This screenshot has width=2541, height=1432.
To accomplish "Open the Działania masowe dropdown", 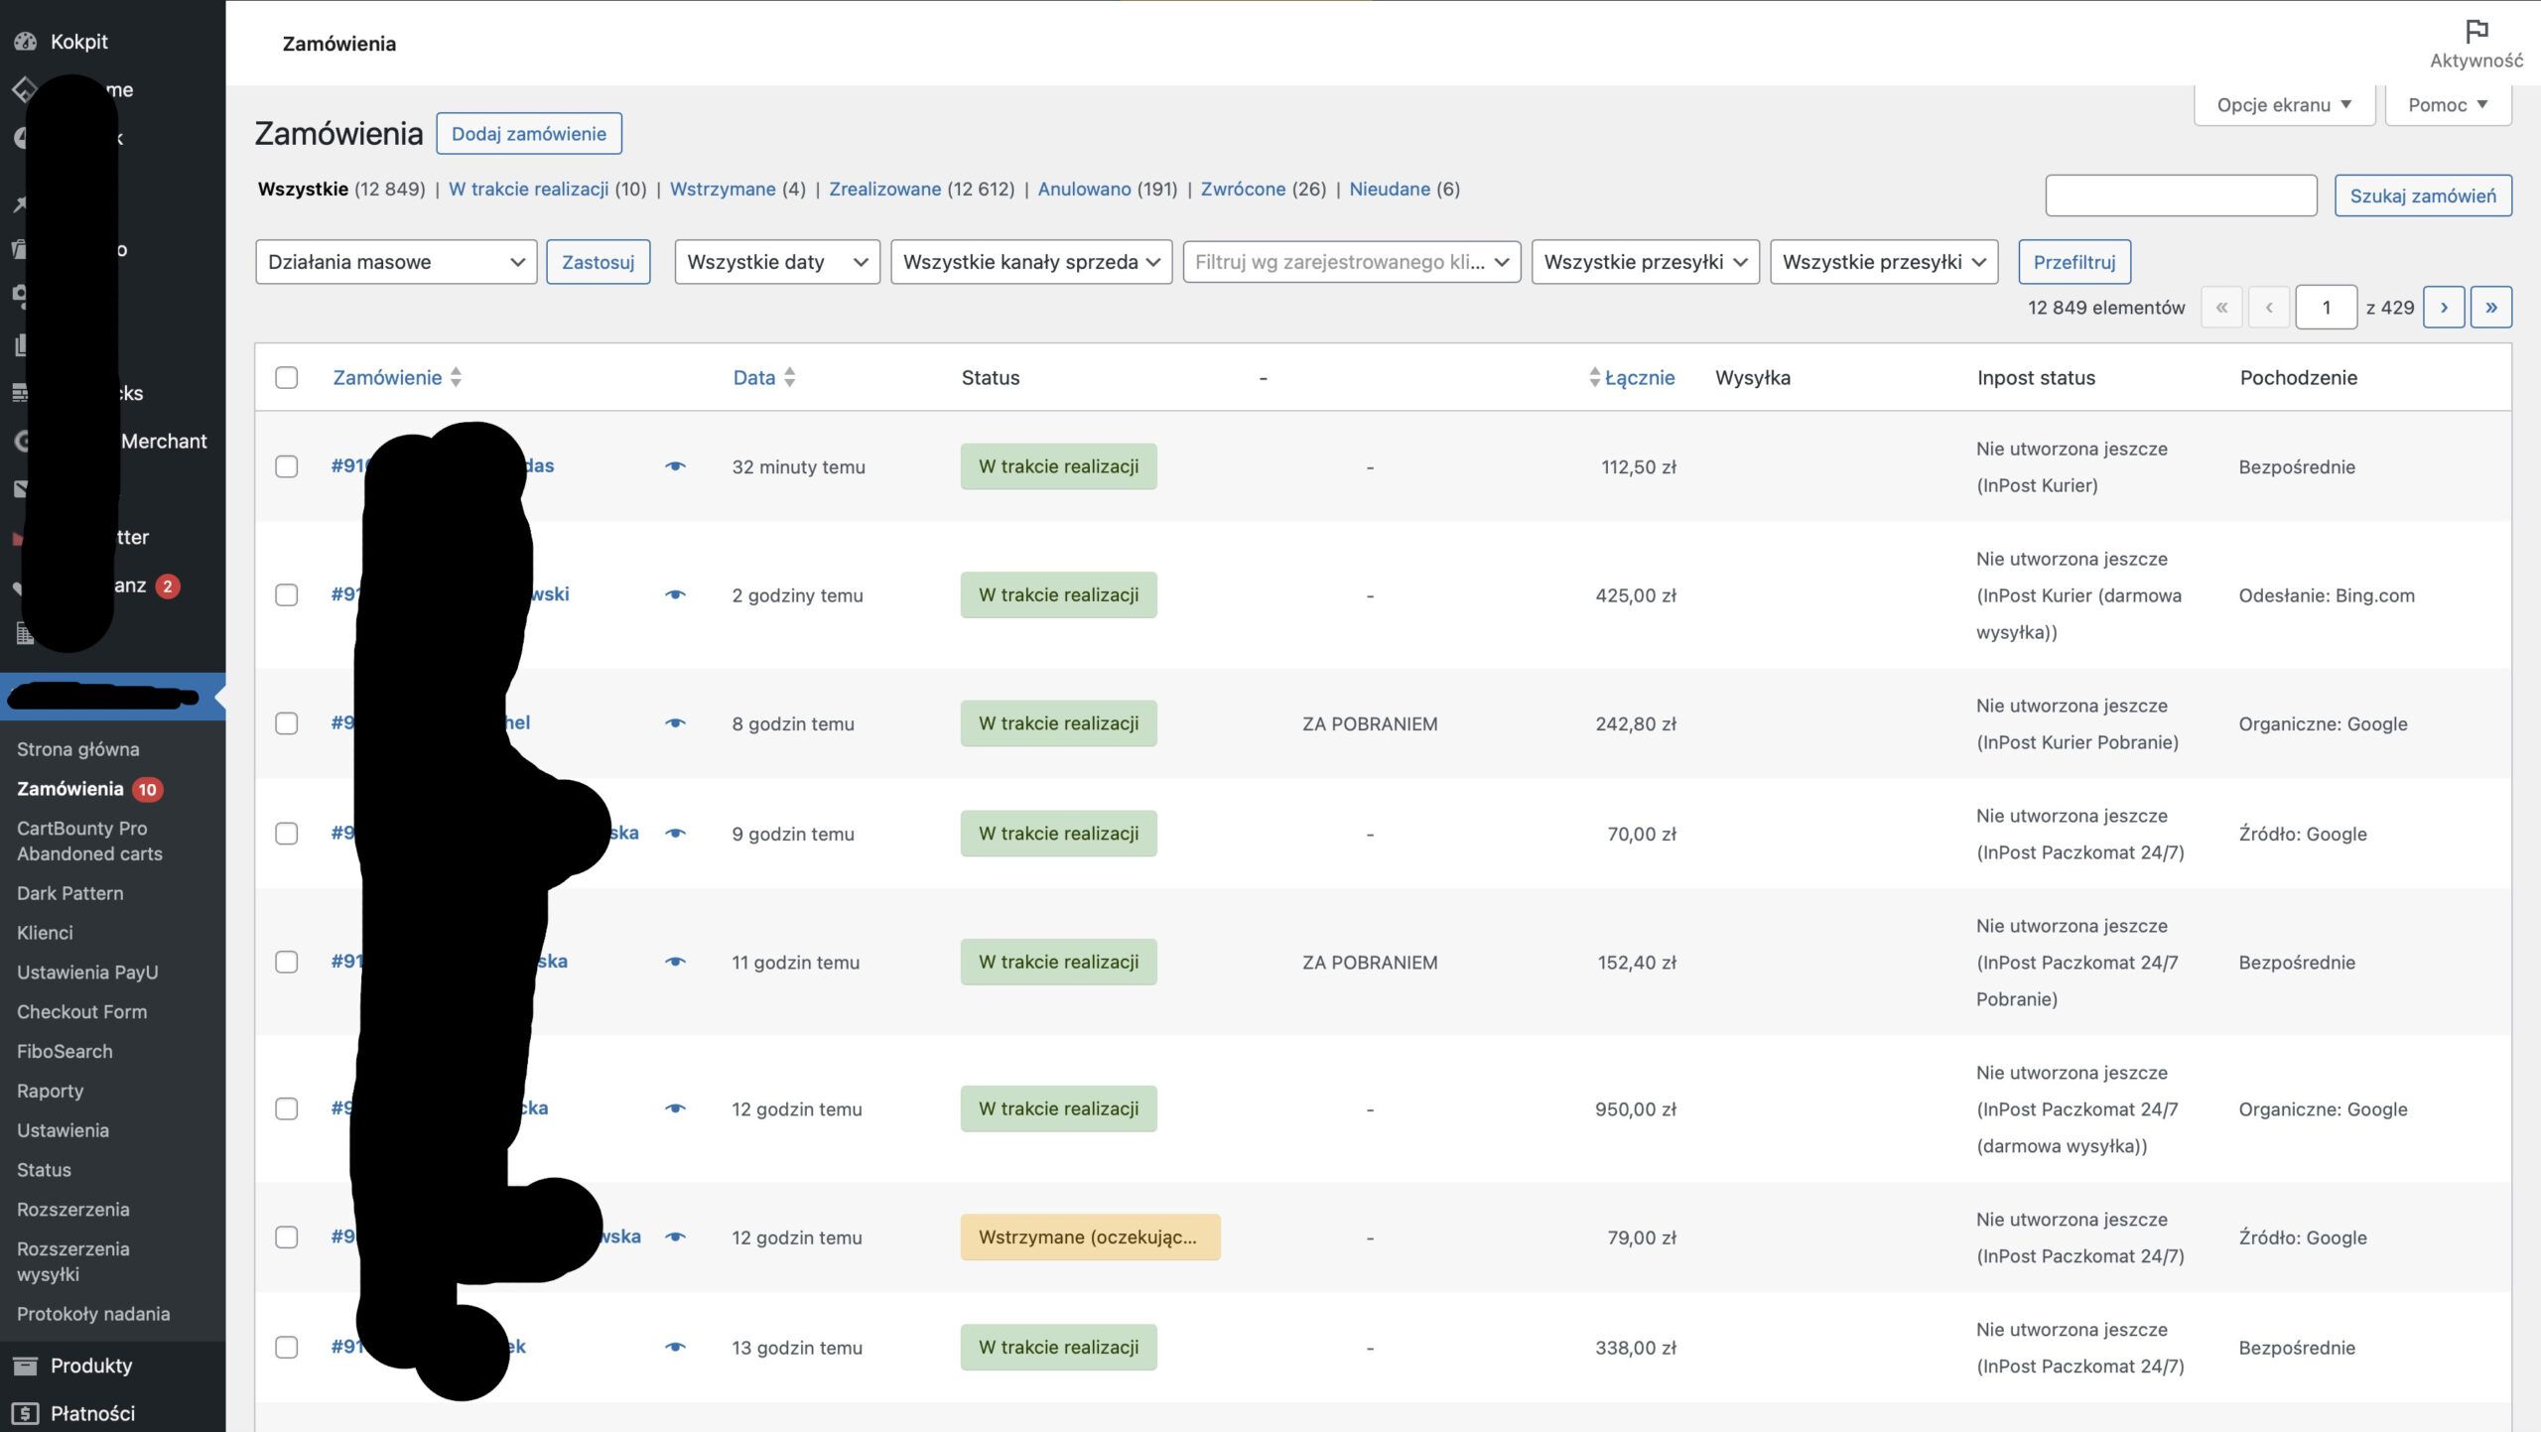I will pos(395,262).
